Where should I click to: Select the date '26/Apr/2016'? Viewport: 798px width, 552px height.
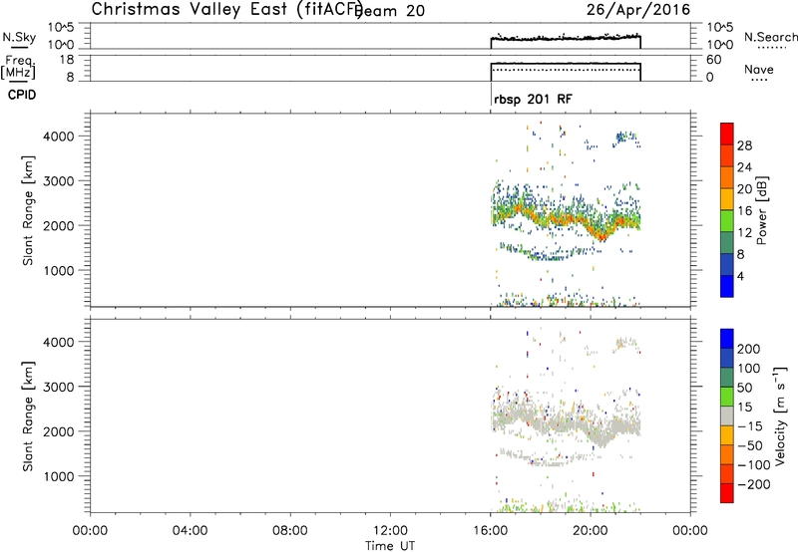pyautogui.click(x=638, y=10)
